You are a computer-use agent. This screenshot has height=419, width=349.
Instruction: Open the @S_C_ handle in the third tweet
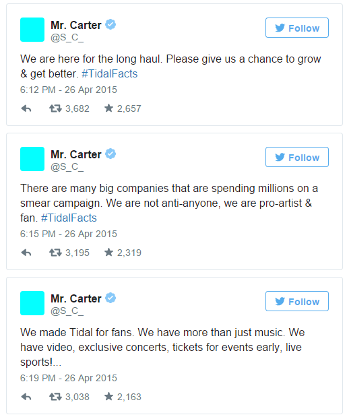click(x=67, y=311)
